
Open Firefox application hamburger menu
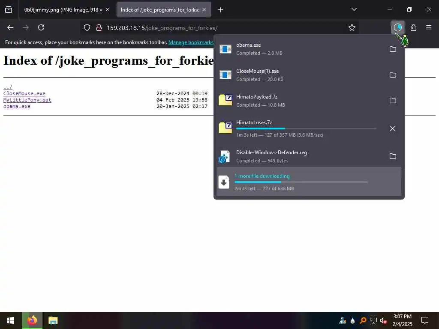429,27
